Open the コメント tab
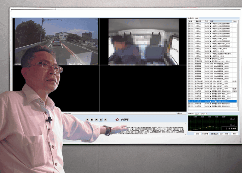The height and width of the screenshot is (173, 242). [x=197, y=113]
